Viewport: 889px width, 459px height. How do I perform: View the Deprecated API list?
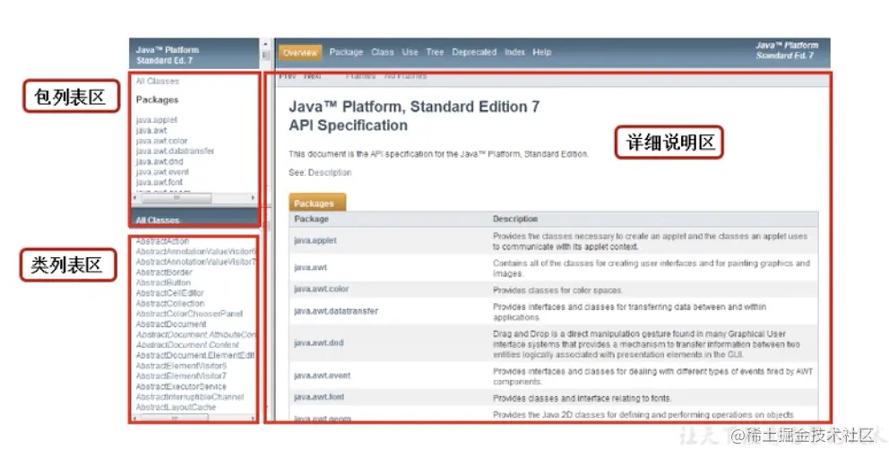[x=474, y=52]
